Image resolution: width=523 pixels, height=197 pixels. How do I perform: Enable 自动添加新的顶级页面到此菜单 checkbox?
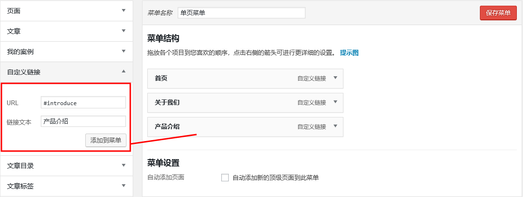coord(225,178)
